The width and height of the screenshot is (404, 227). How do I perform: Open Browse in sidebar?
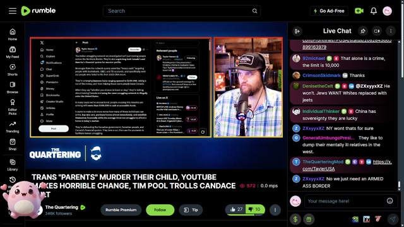(13, 88)
